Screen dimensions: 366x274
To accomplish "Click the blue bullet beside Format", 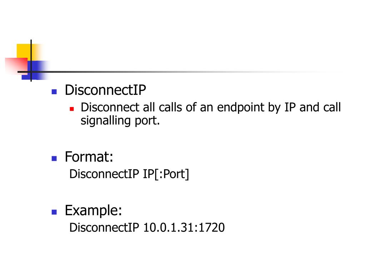I will [x=54, y=158].
